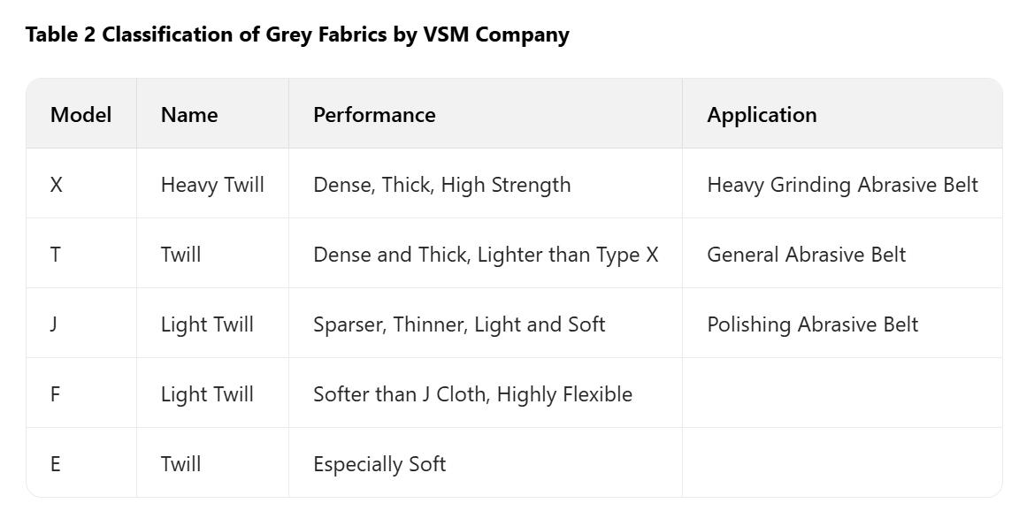
Task: Click the Heavy Grinding Abrasive Belt cell
Action: point(842,185)
